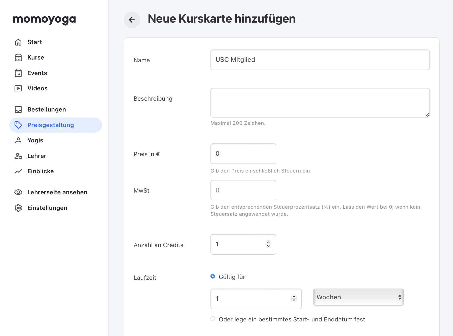Click the Anzahl an Credits field
Screen dimensions: 453x336
click(243, 244)
